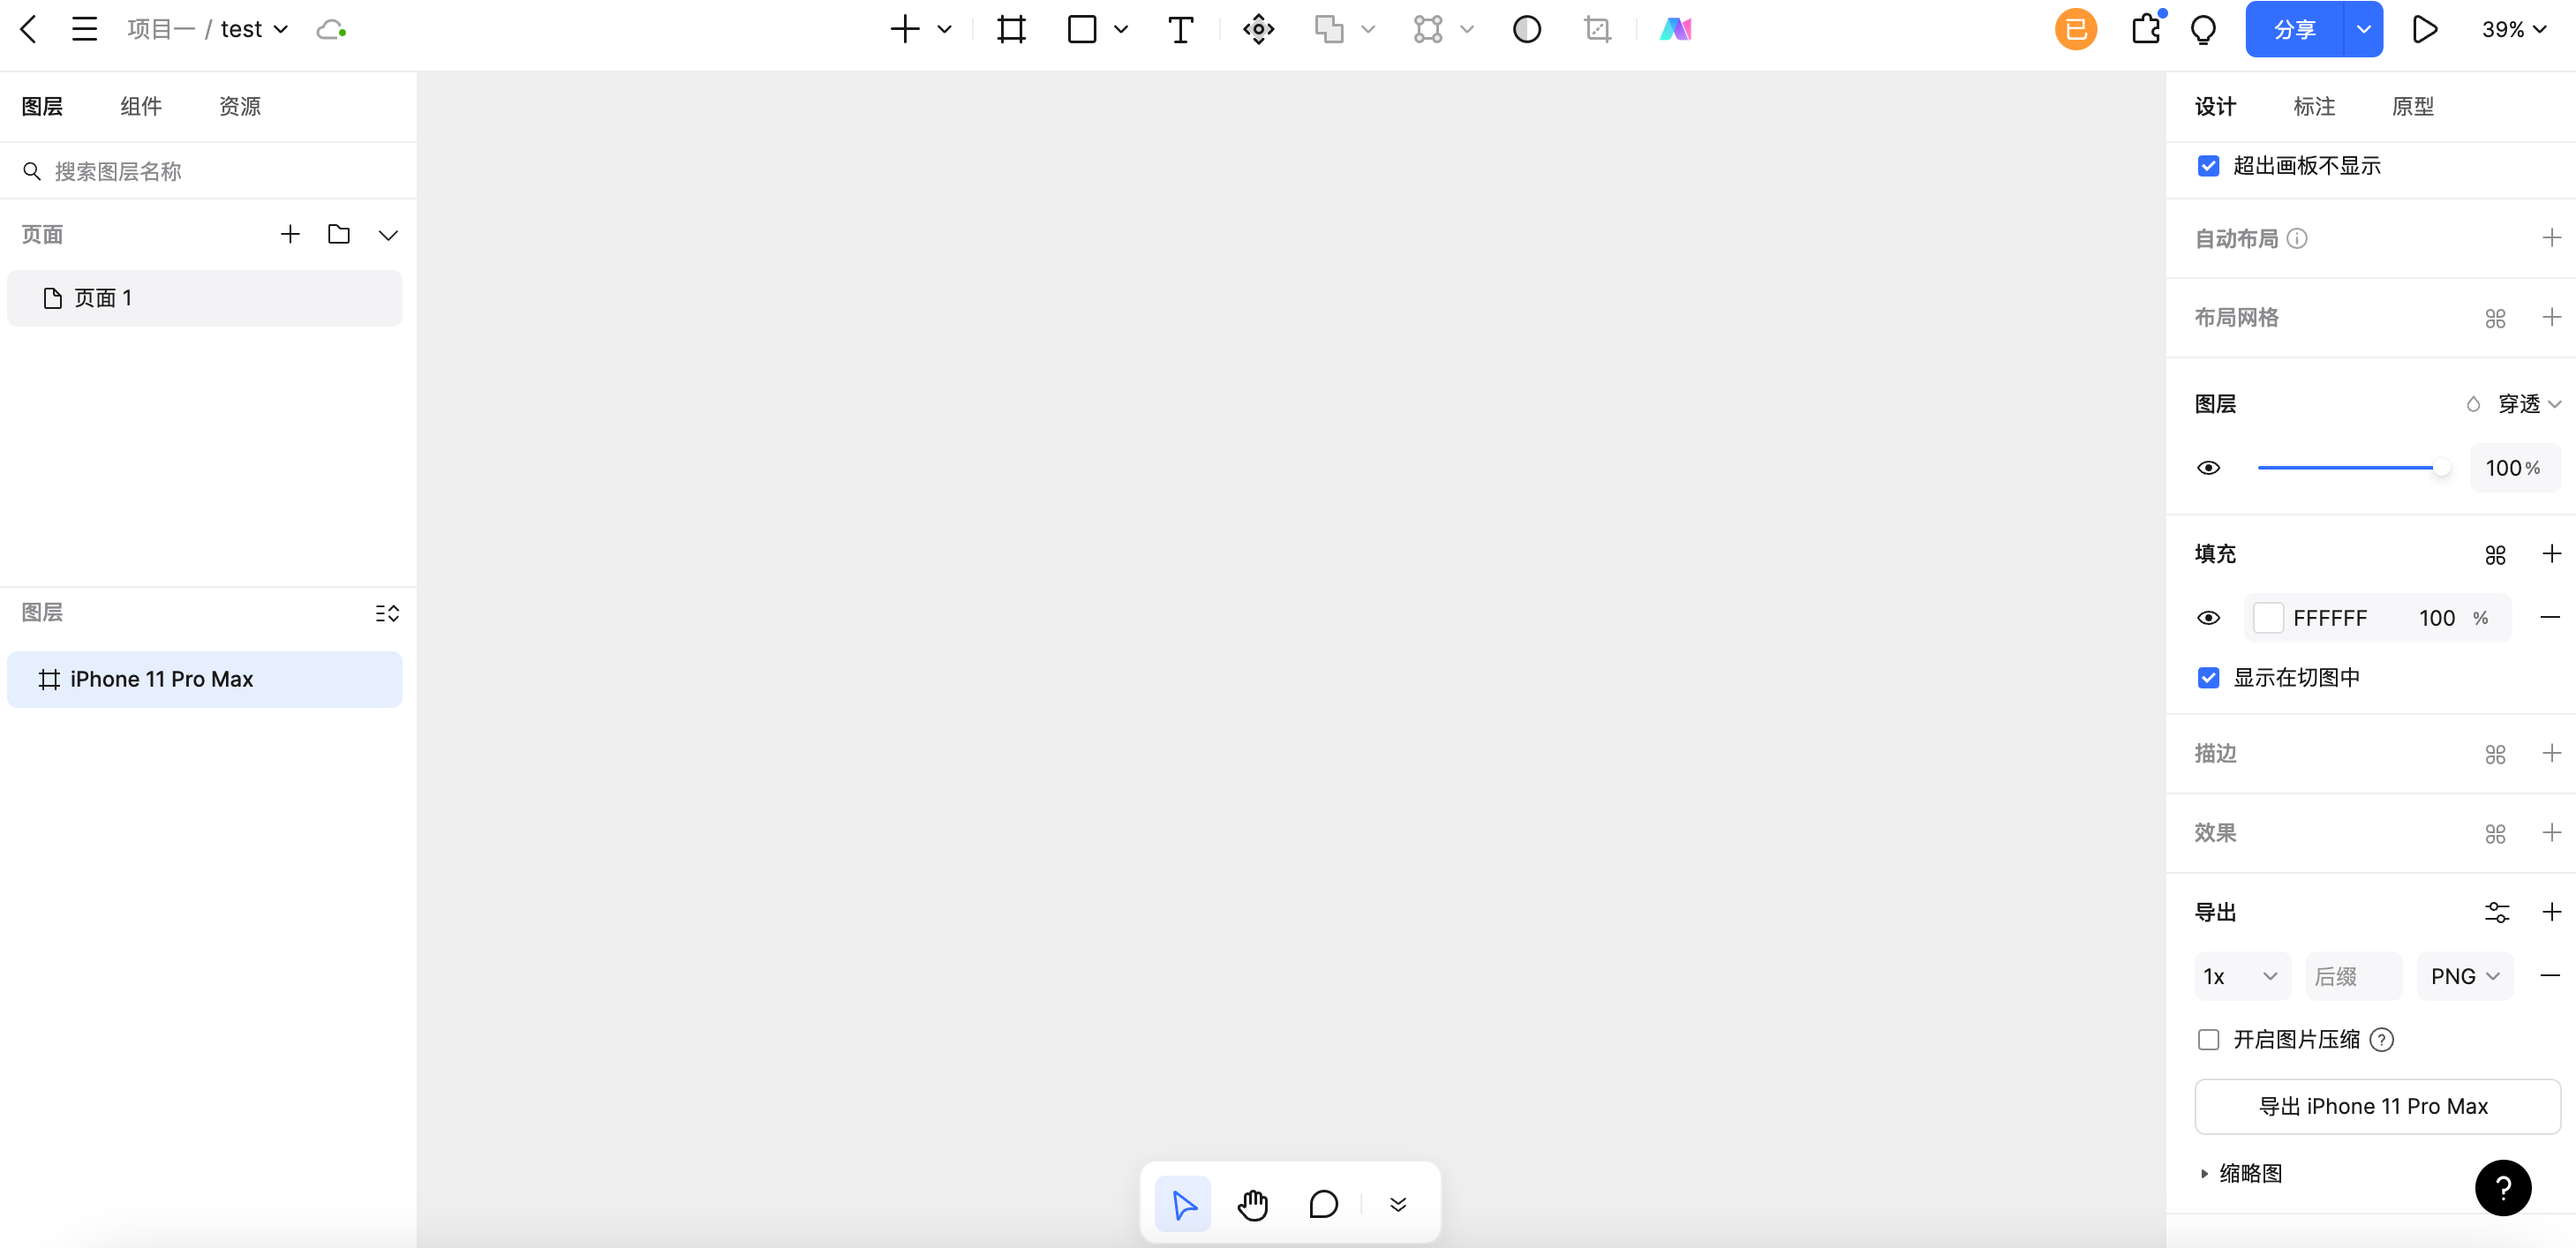
Task: Open the plugins icon
Action: pyautogui.click(x=2146, y=29)
